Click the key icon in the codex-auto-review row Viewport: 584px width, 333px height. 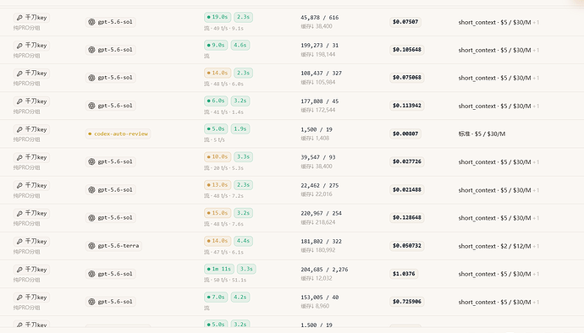[19, 129]
